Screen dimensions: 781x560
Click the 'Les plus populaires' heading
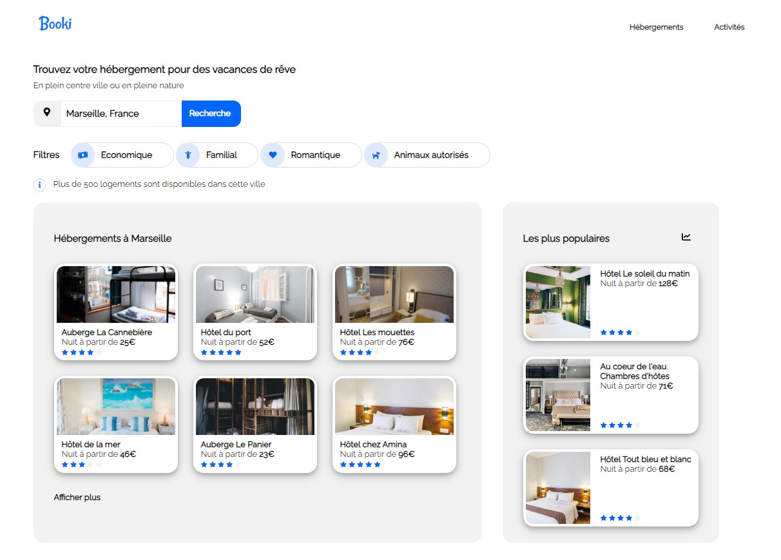pyautogui.click(x=566, y=238)
